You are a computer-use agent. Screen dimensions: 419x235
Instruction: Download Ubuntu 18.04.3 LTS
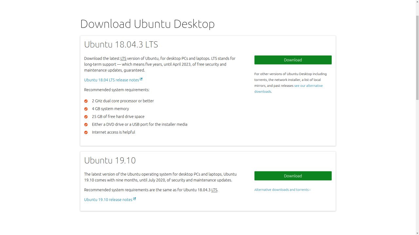(x=293, y=60)
